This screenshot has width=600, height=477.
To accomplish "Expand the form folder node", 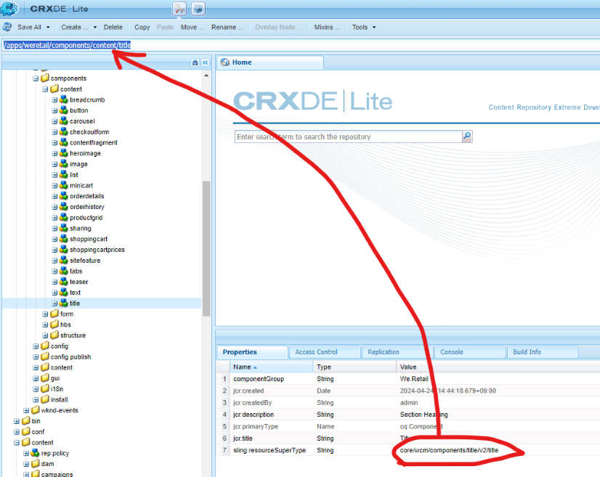I will (x=45, y=314).
